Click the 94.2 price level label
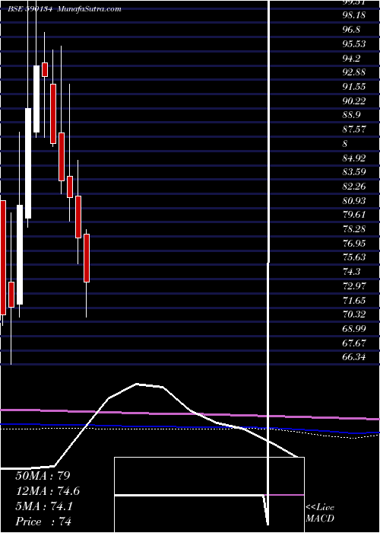The image size is (380, 533). click(351, 59)
